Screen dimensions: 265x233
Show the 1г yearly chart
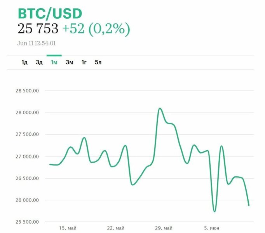point(84,62)
